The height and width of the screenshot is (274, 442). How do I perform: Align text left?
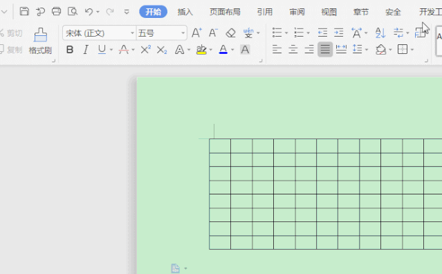point(277,50)
